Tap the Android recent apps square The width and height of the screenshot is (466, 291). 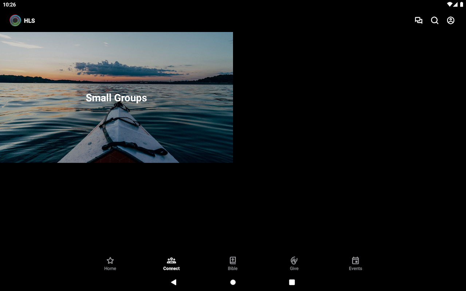292,282
